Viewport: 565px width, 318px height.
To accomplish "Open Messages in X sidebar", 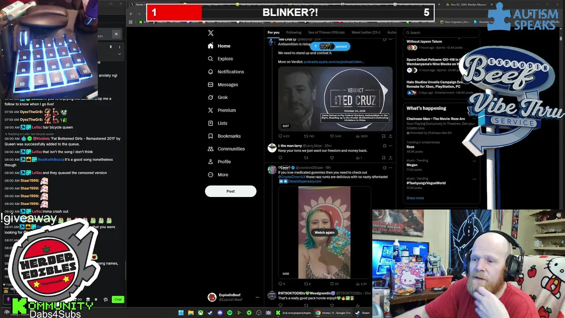I will [x=223, y=84].
